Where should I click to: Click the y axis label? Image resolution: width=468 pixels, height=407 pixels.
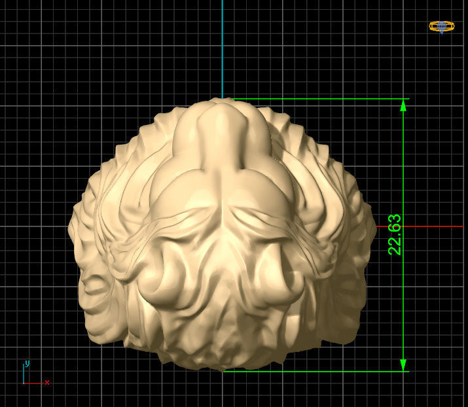coord(27,363)
